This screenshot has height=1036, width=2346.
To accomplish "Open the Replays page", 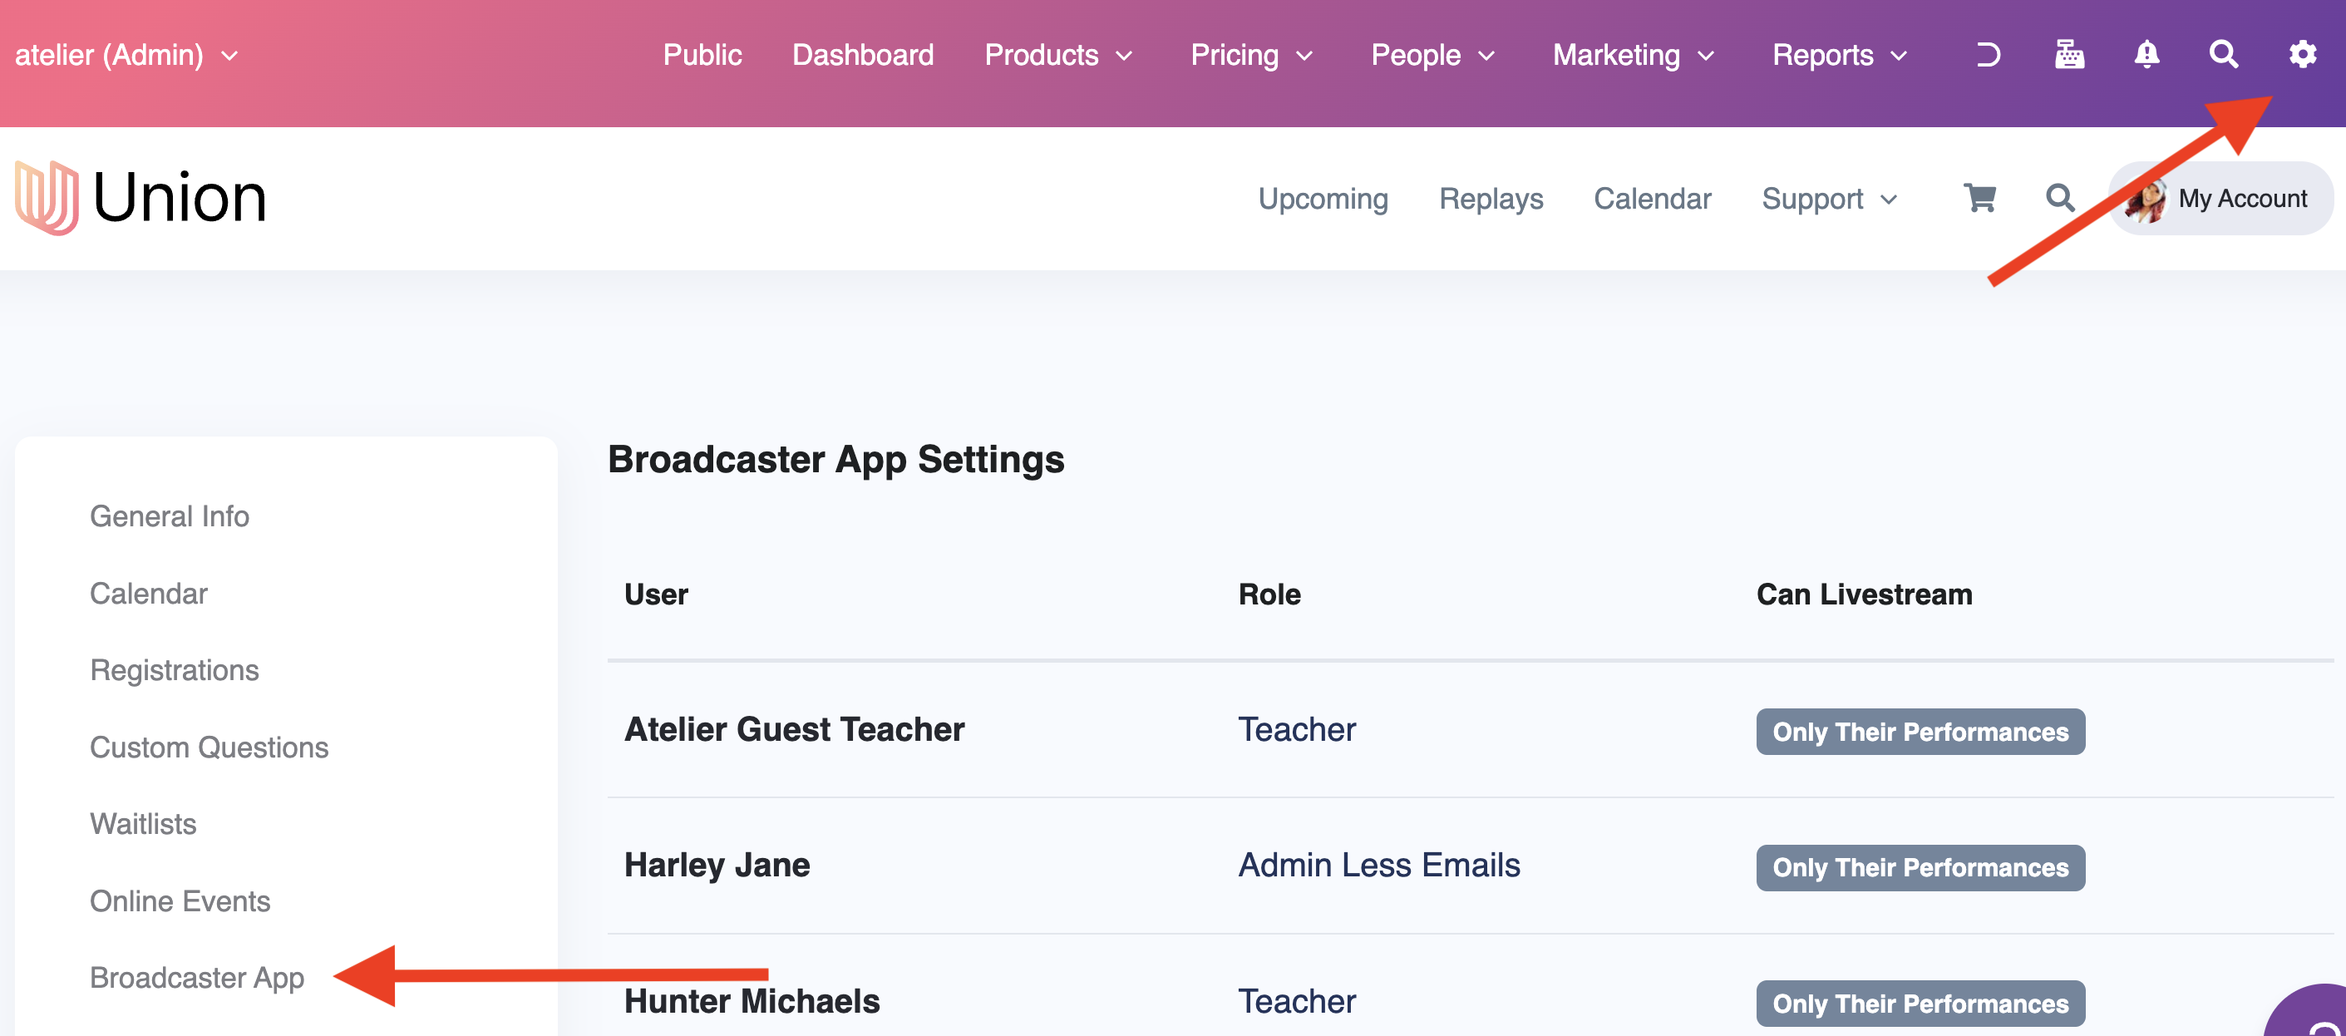I will click(1491, 199).
